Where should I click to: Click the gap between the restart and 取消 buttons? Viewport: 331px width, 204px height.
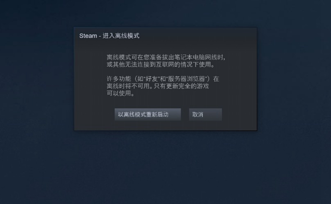tap(185, 115)
